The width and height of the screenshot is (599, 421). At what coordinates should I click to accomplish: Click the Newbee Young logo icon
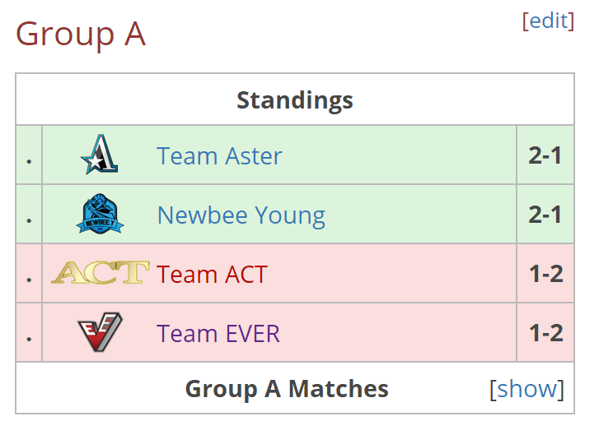(x=100, y=214)
